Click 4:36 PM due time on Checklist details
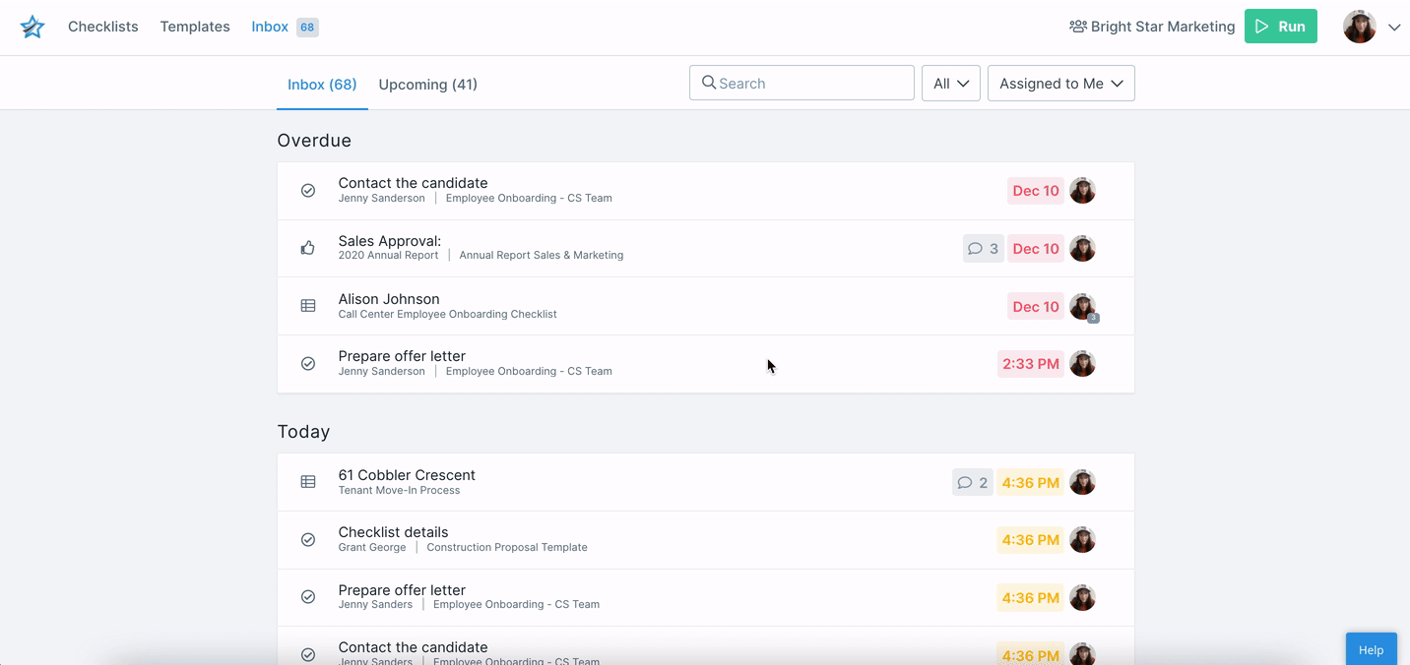 point(1031,540)
